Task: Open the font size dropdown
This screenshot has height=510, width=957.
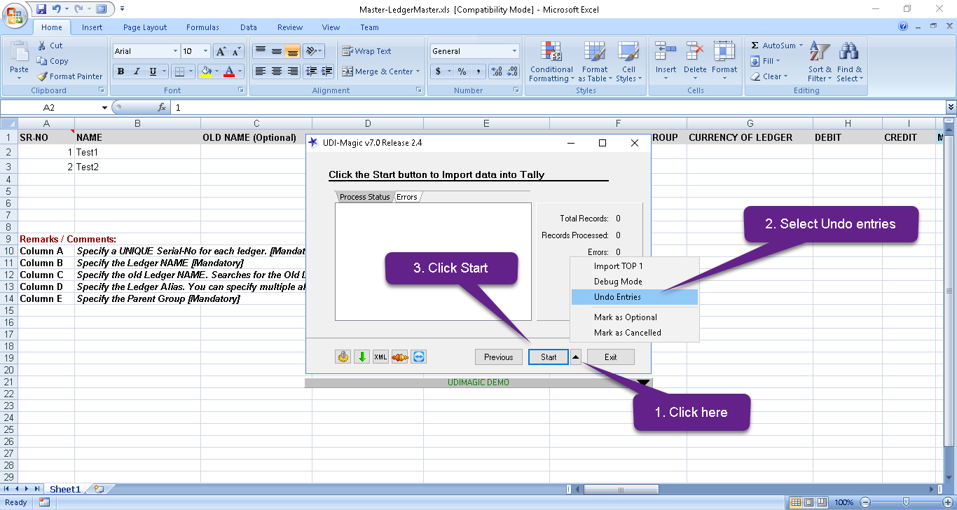Action: [205, 51]
